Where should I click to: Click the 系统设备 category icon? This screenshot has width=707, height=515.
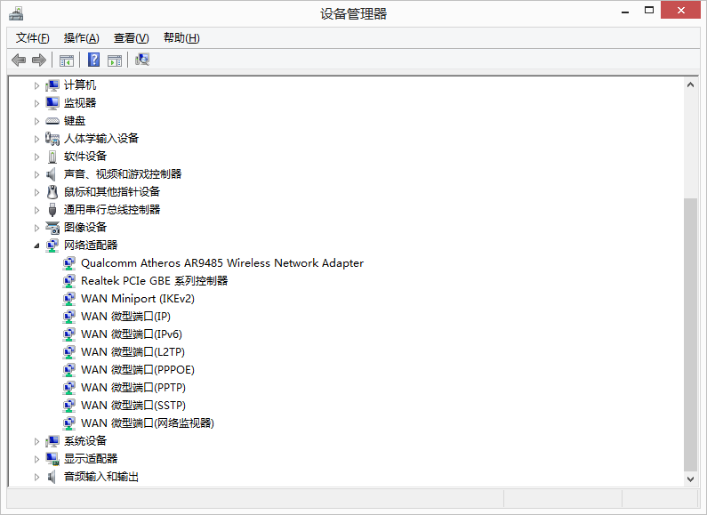[x=52, y=441]
